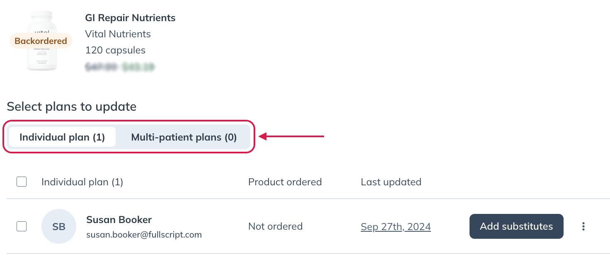Click Susan Booker's email address
The width and height of the screenshot is (610, 262).
pos(144,235)
